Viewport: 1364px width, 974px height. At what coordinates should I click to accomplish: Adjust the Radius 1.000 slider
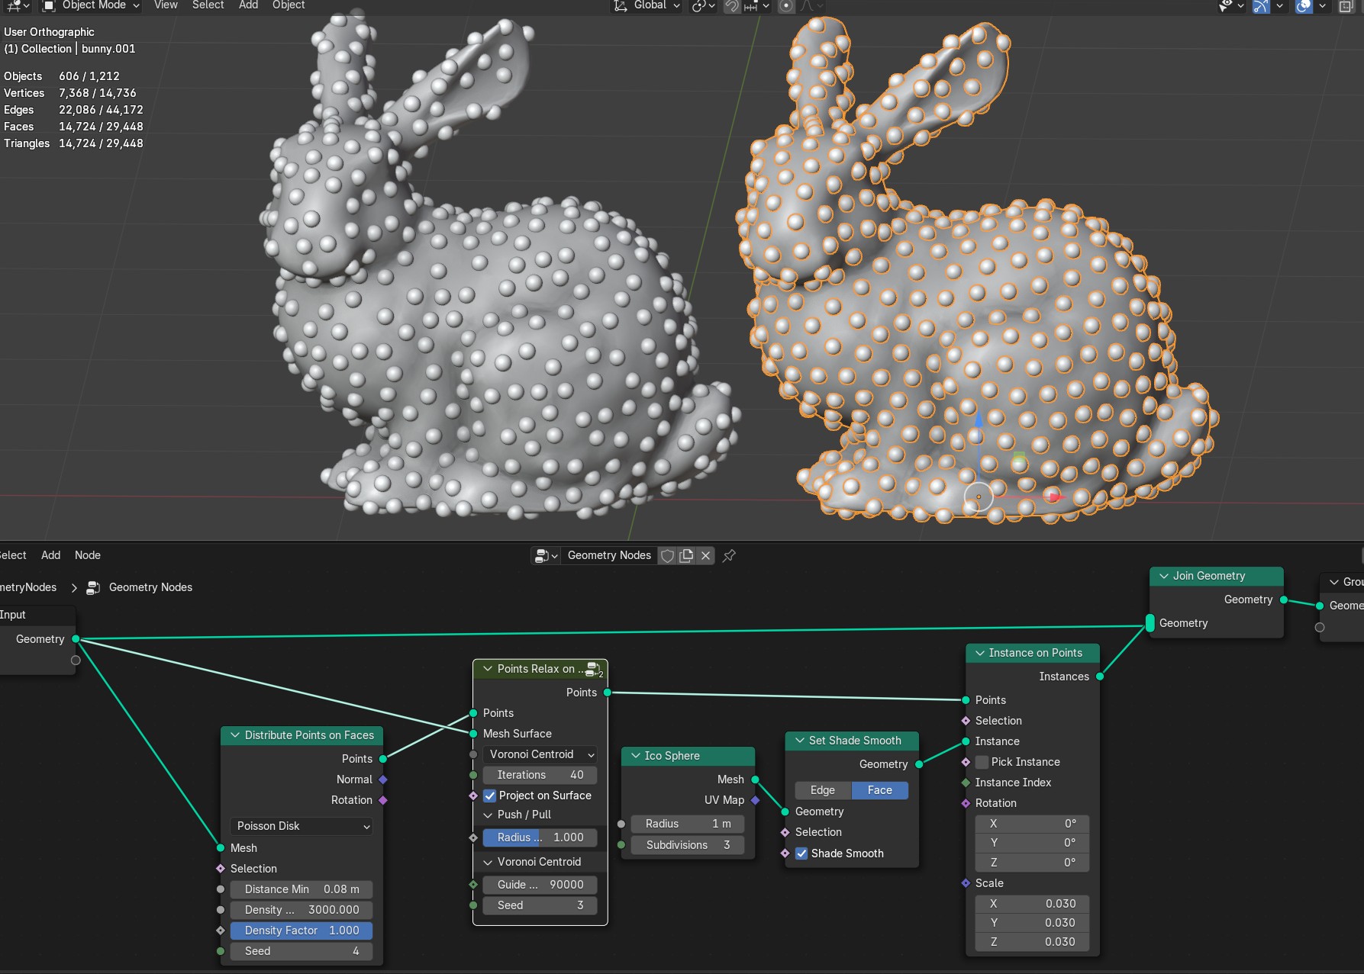tap(540, 837)
